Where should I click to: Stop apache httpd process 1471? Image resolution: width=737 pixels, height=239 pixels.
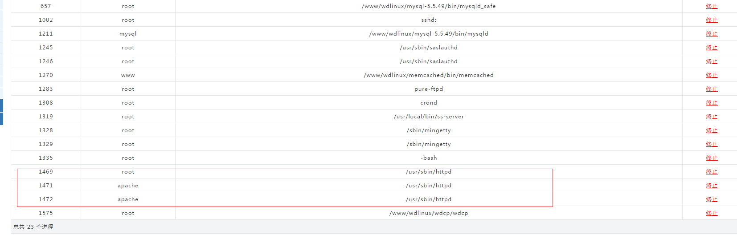pos(712,186)
